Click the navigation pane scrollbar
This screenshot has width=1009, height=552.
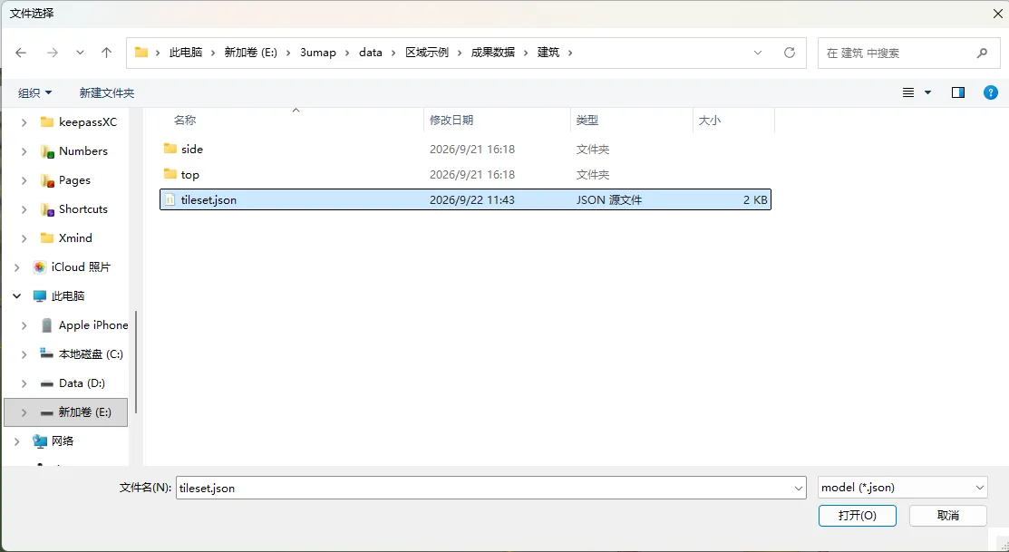pos(136,362)
